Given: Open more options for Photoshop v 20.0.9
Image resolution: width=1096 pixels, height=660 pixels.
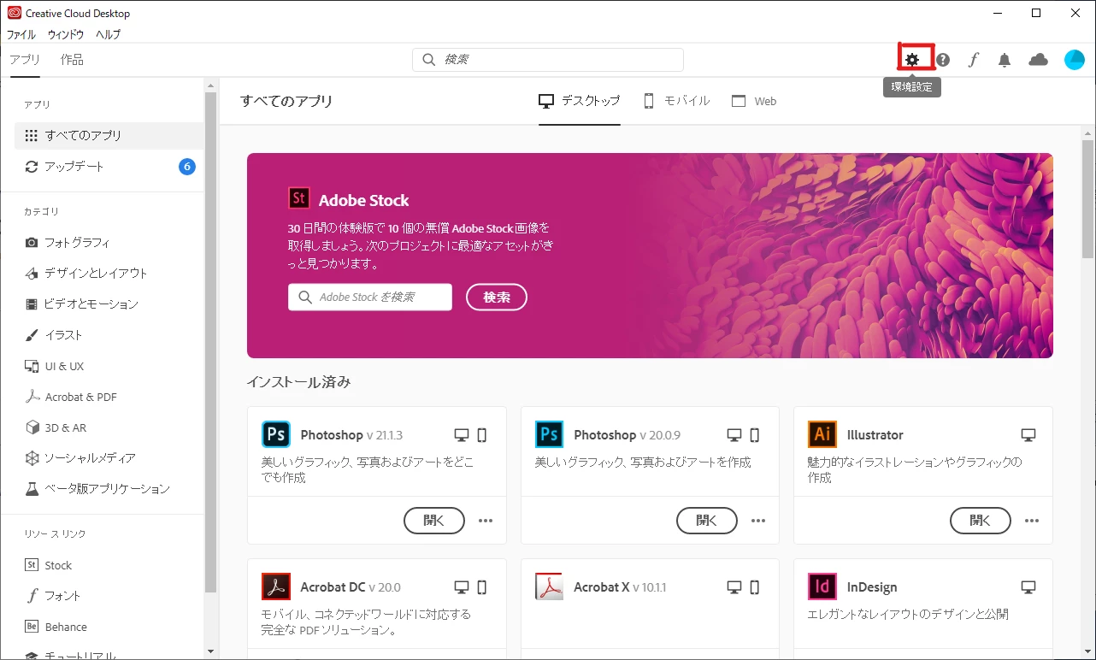Looking at the screenshot, I should tap(758, 521).
